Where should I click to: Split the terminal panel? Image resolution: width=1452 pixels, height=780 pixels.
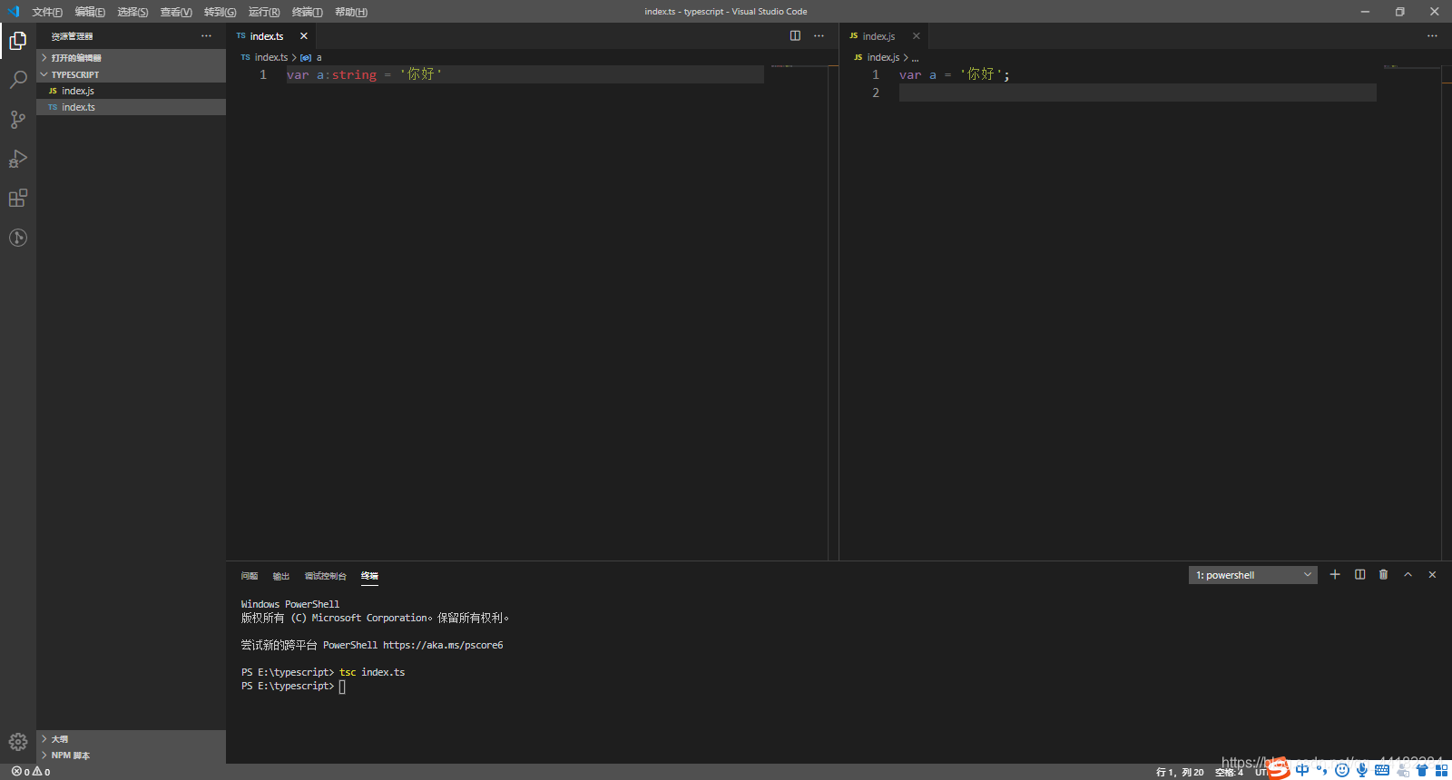point(1359,574)
